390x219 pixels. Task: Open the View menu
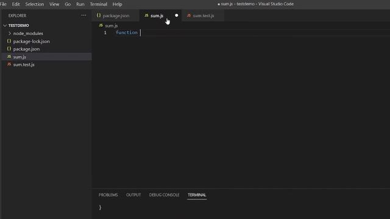54,4
